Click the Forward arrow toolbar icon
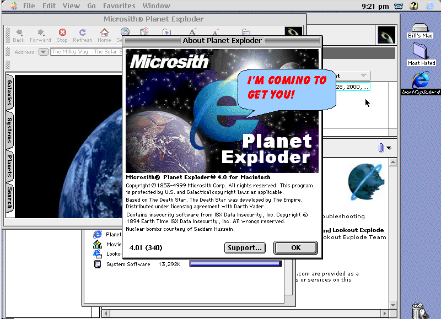Viewport: 441px width, 319px height. [41, 33]
